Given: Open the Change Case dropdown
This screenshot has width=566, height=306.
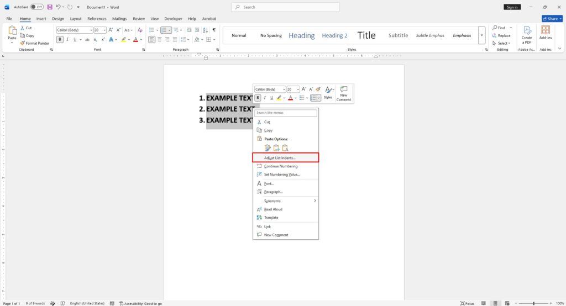Looking at the screenshot, I should pos(128,30).
